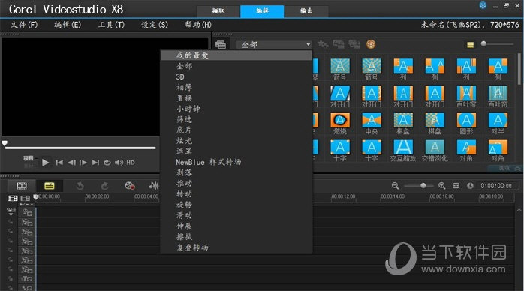The height and width of the screenshot is (291, 524).
Task: Click the round orange icon in library toolbar
Action: (x=371, y=44)
